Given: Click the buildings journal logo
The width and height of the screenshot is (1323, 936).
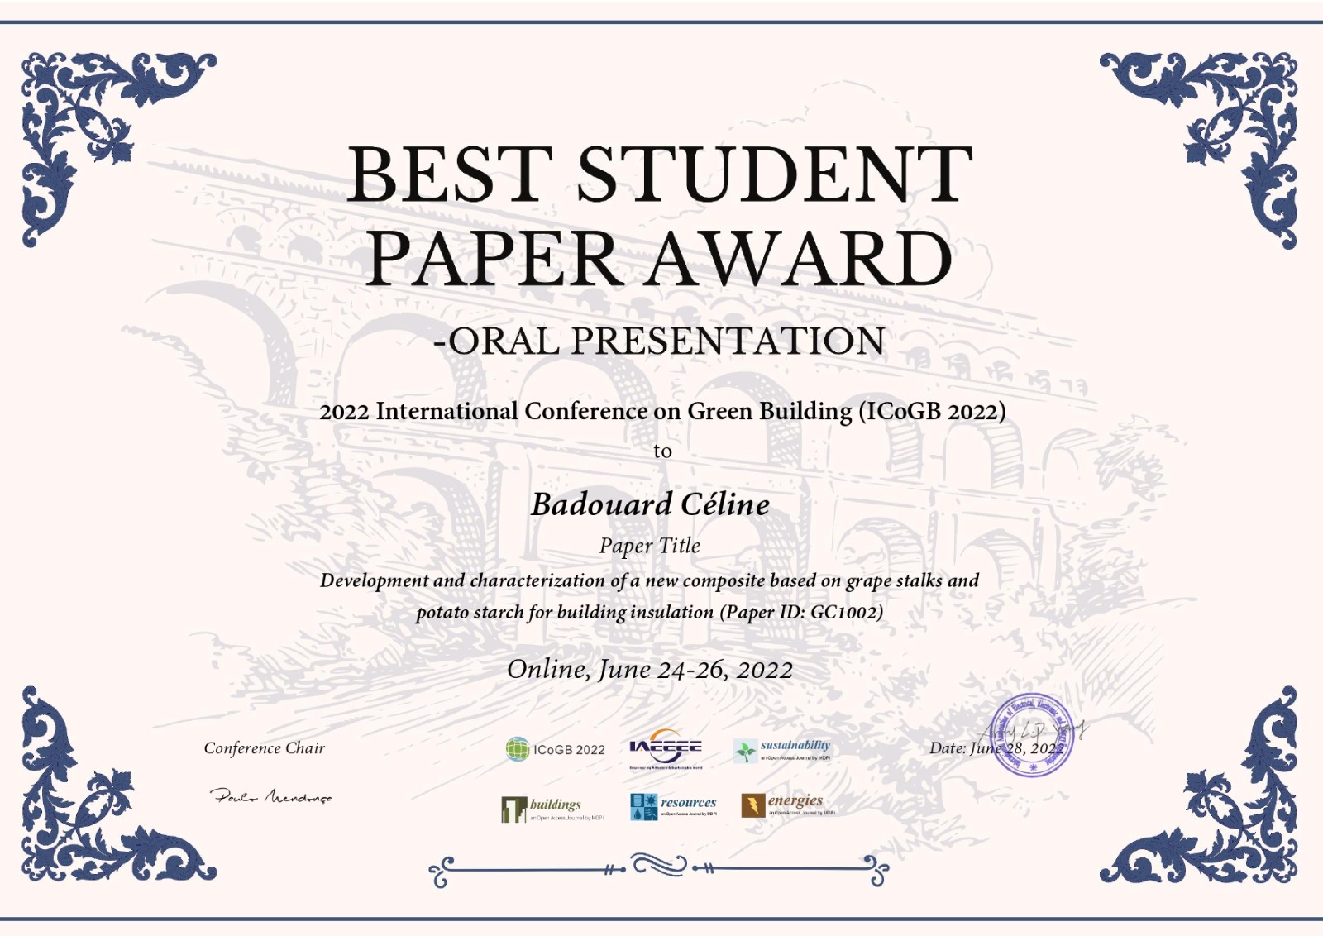Looking at the screenshot, I should (x=552, y=809).
